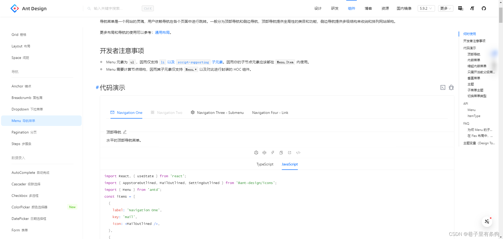Open the 5.9.2 version dropdown
Image resolution: width=503 pixels, height=239 pixels.
coord(426,8)
